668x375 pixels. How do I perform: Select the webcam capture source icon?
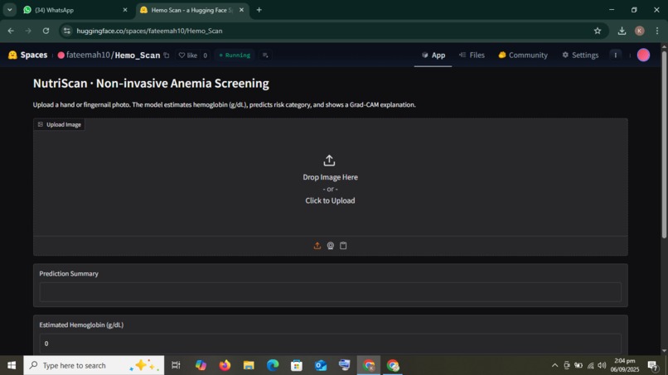pos(330,246)
